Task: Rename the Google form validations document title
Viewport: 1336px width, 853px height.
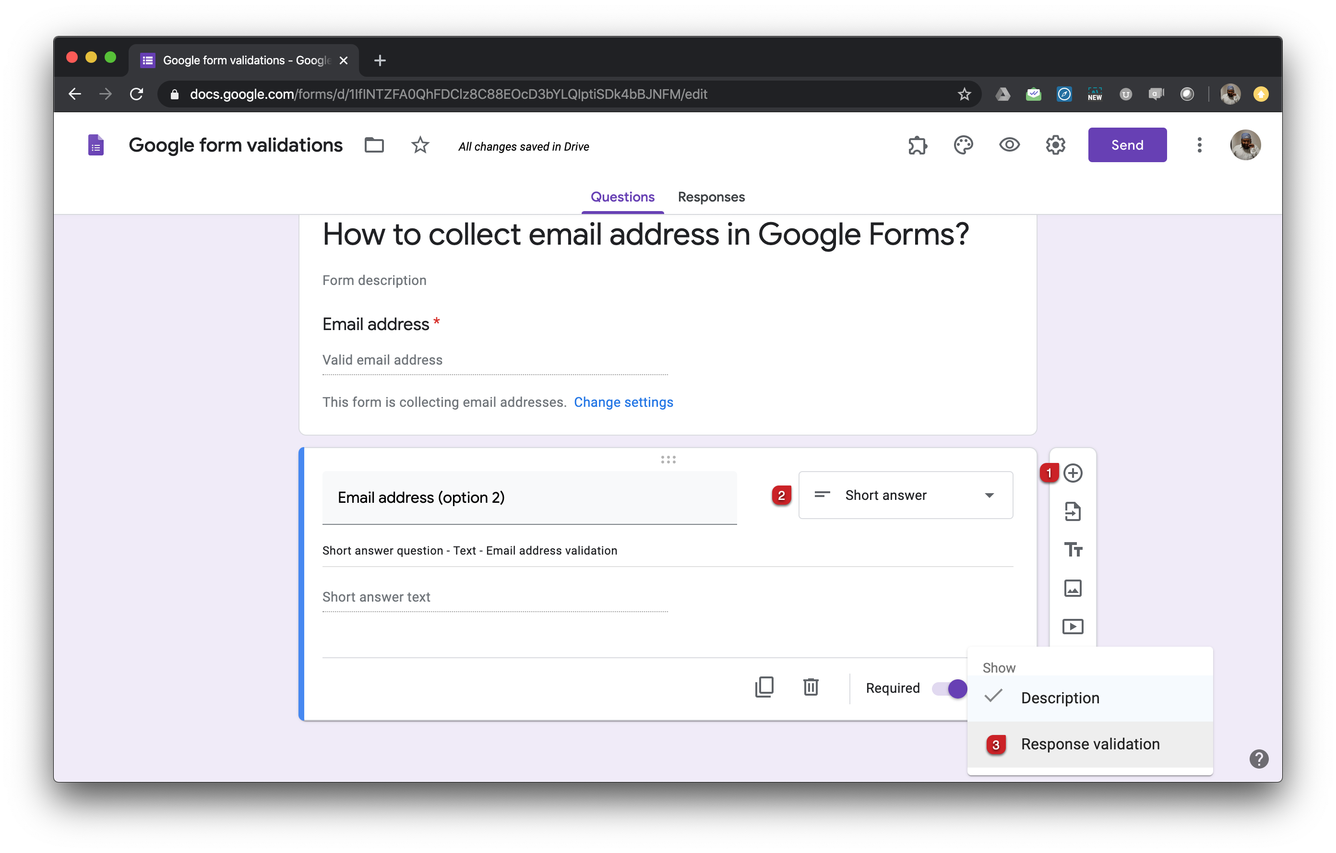Action: coord(235,145)
